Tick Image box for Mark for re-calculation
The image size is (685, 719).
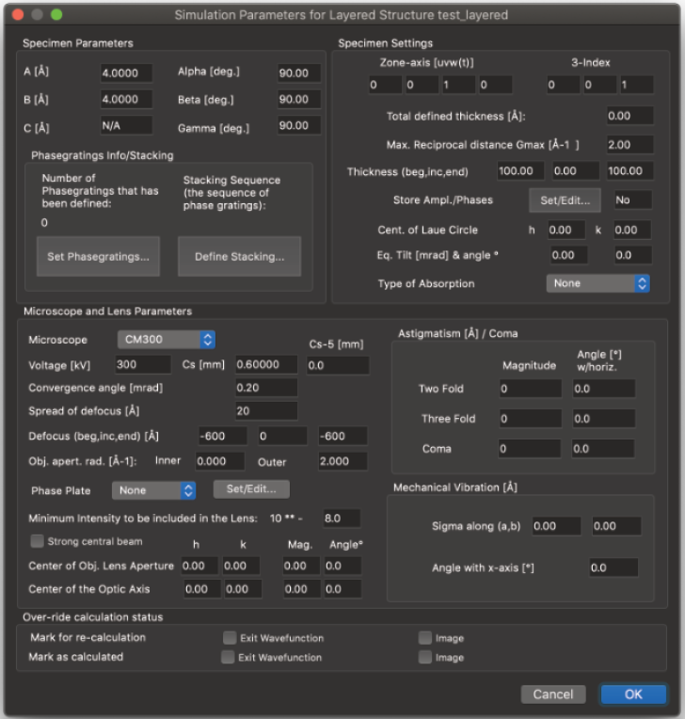425,638
